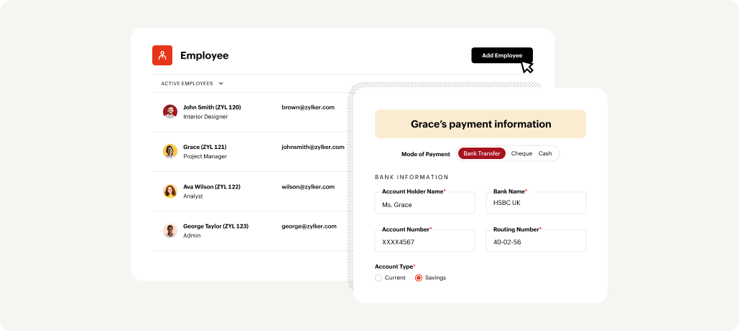Click the Grace's payment information heading
The width and height of the screenshot is (739, 331).
click(480, 124)
